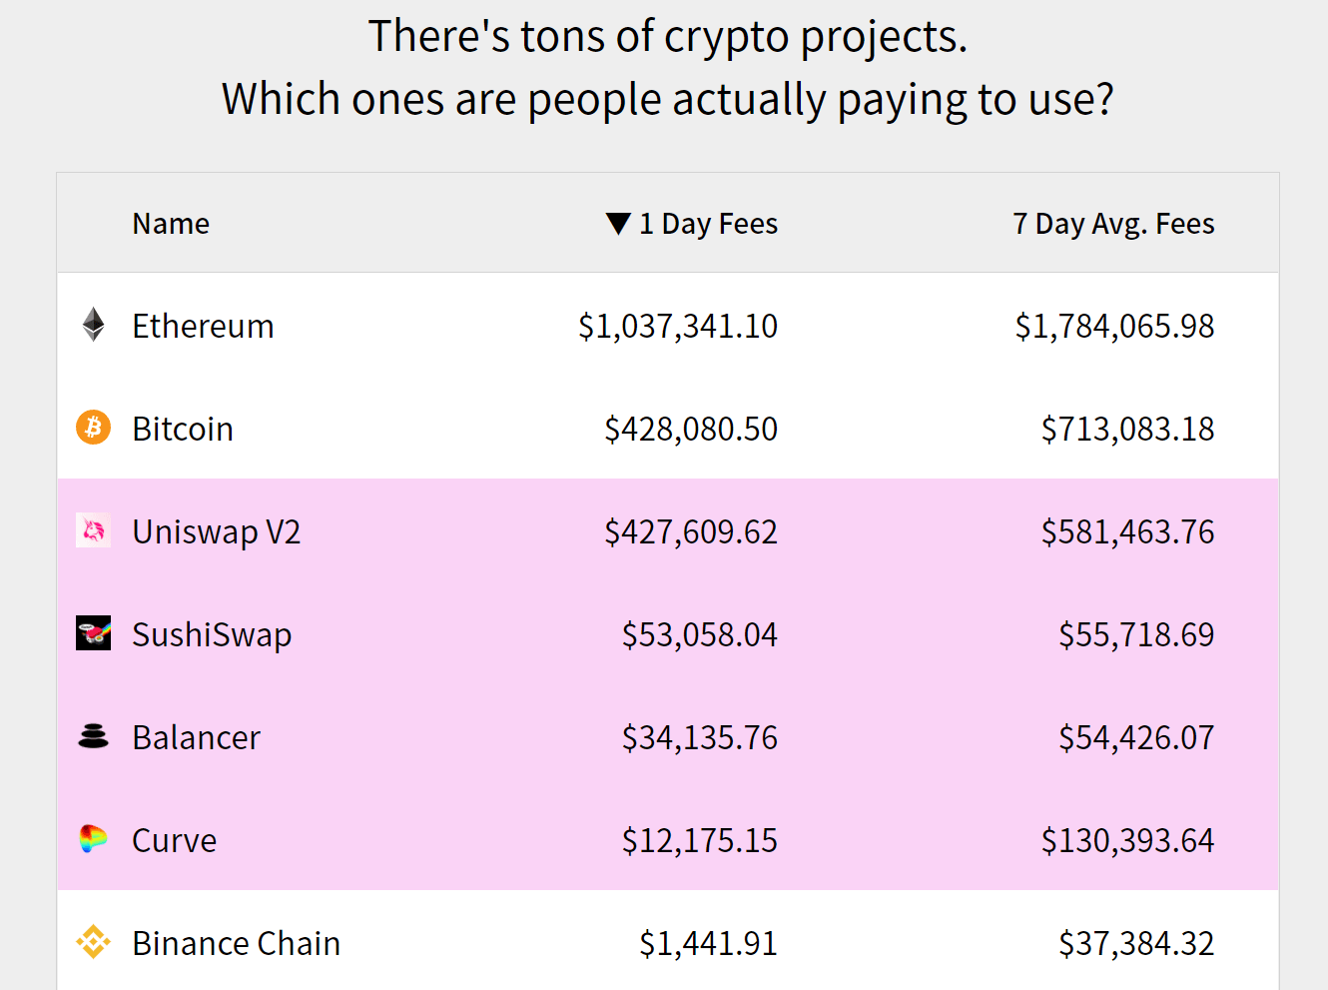Switch sort order by clicking 7 Day Avg. Fees
The width and height of the screenshot is (1328, 990).
[1113, 223]
